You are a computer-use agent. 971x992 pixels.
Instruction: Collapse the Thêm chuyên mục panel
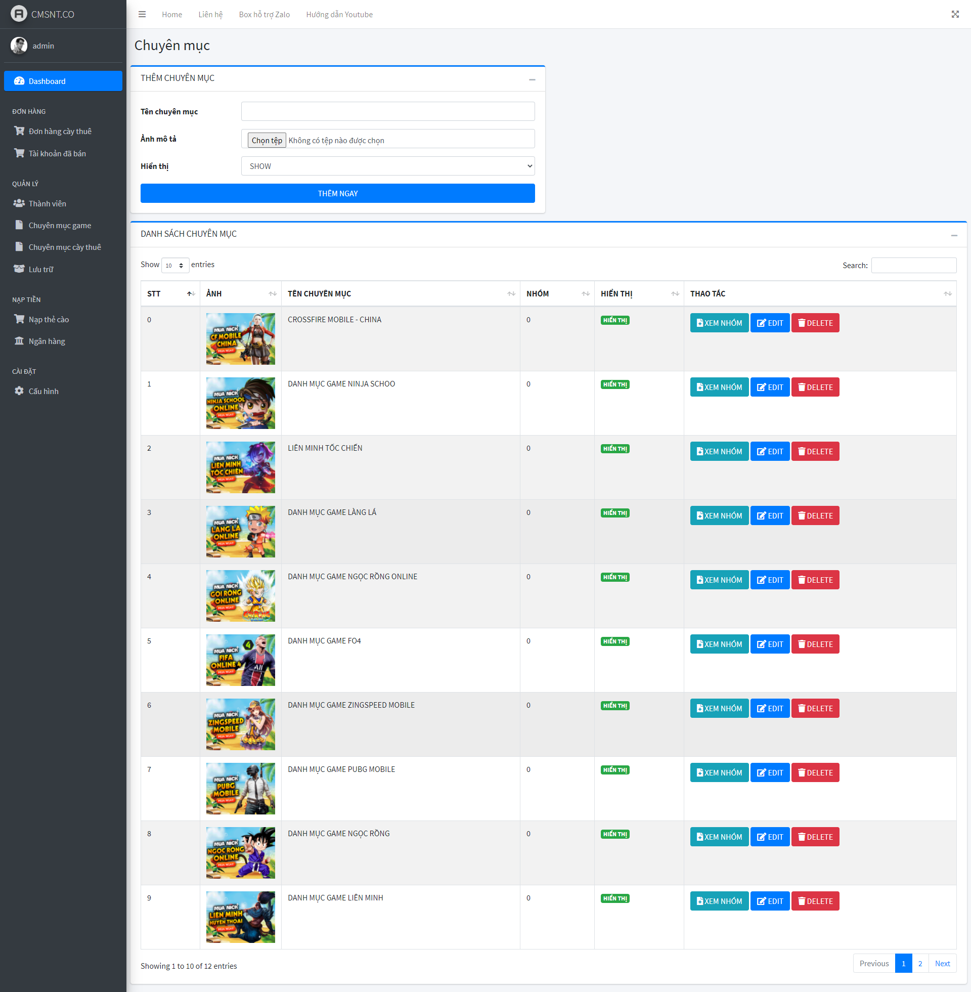point(532,79)
